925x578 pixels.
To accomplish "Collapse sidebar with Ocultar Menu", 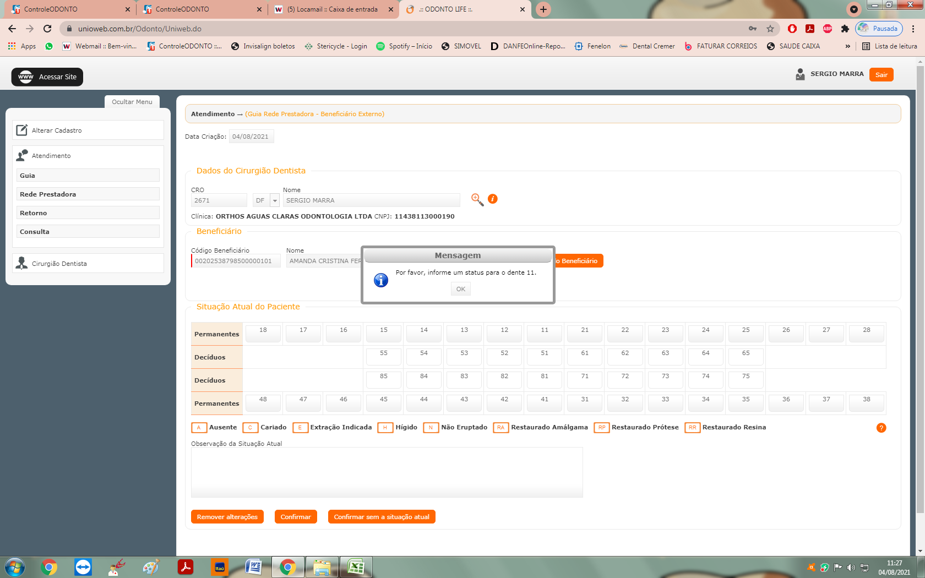I will point(132,102).
